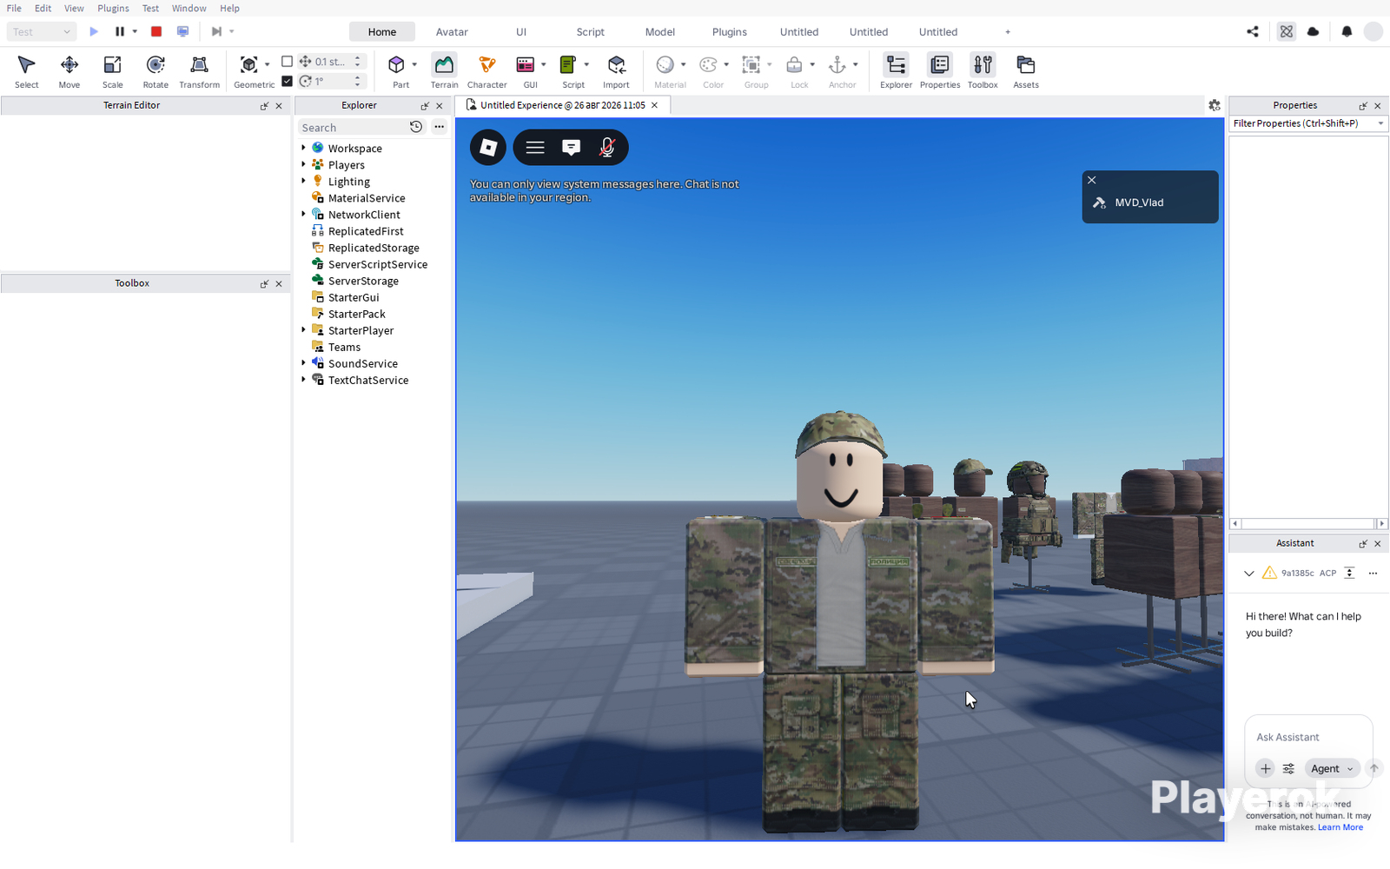Expand the Workspace node
1390x869 pixels.
click(x=303, y=148)
